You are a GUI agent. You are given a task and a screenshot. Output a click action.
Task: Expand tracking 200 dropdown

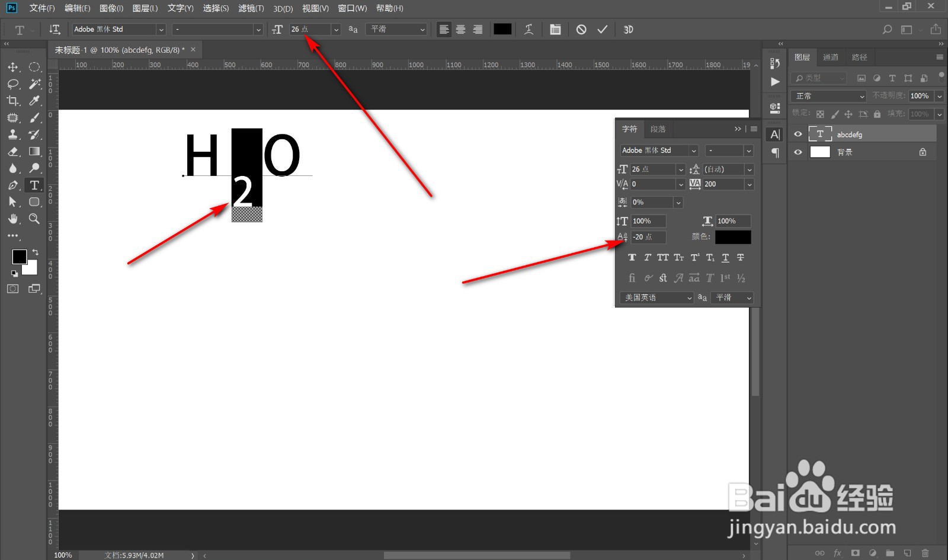click(x=750, y=184)
